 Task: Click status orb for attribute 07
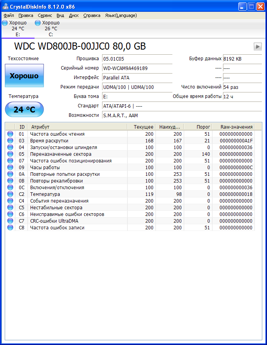10,161
